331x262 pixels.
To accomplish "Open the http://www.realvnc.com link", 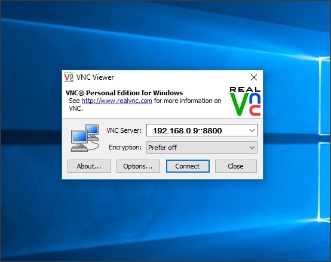I will (117, 101).
